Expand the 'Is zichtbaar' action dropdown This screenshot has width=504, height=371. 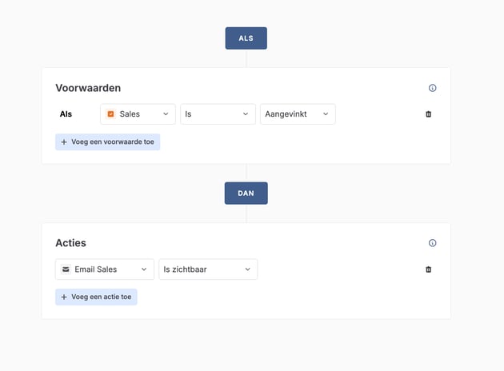click(208, 269)
